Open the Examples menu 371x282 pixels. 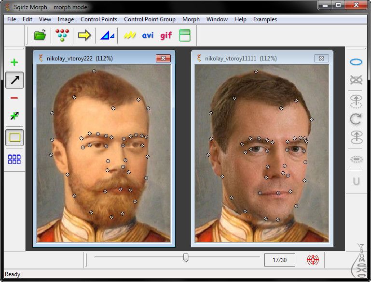(x=265, y=19)
